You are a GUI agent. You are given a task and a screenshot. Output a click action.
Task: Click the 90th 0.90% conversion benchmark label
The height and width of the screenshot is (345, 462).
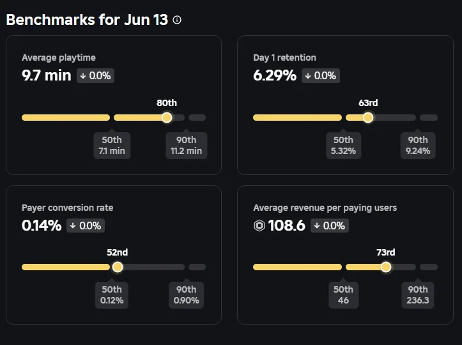pos(186,295)
